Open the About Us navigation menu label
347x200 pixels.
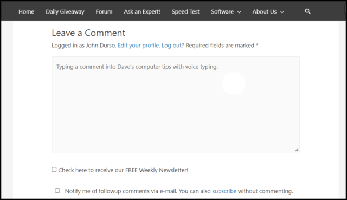click(265, 11)
